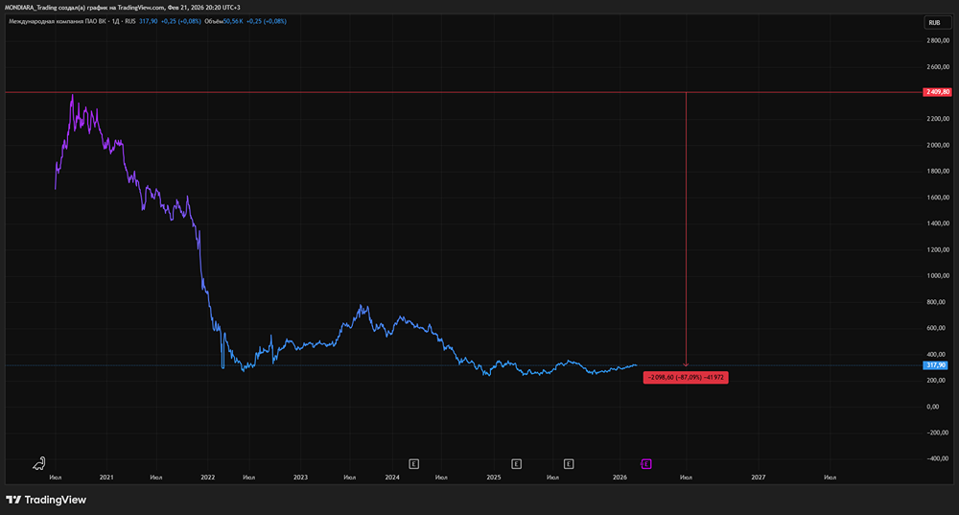Click the earnings E marker after 2025
This screenshot has height=515, width=959.
[516, 463]
